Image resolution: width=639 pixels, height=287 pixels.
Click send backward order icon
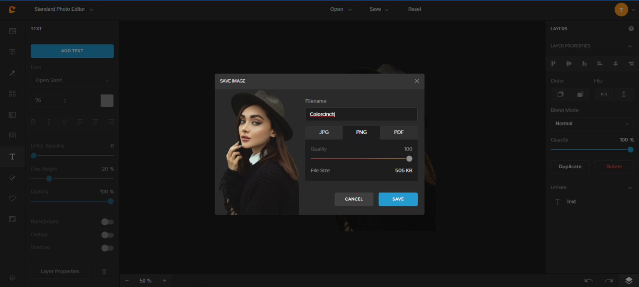[580, 94]
